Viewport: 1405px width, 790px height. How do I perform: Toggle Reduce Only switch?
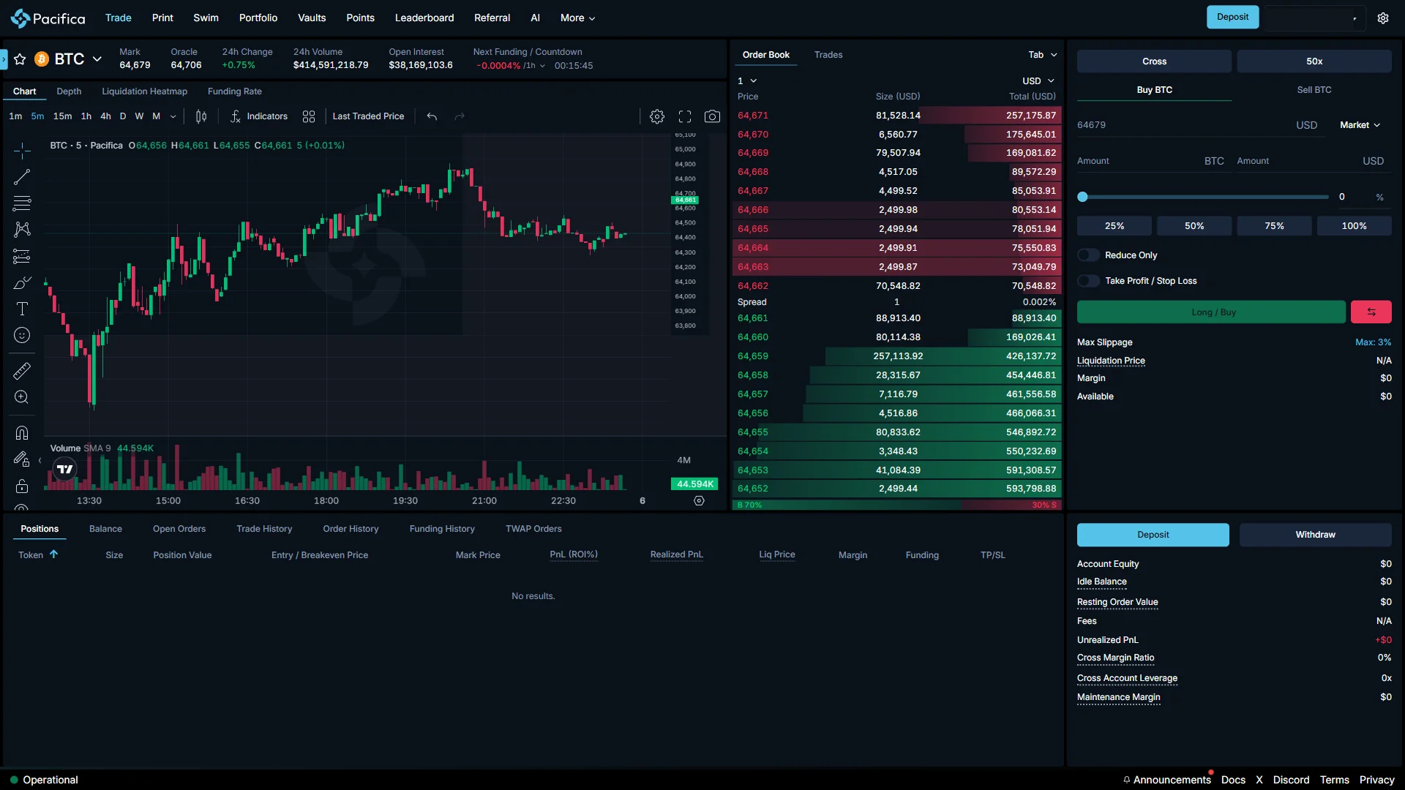pyautogui.click(x=1089, y=255)
